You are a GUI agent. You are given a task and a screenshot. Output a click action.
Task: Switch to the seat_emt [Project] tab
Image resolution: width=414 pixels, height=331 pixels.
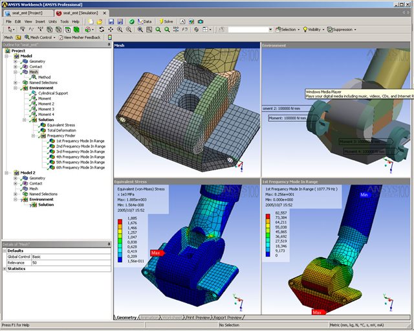(27, 13)
